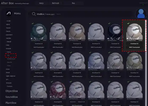148x106 pixels.
Task: Expand the Wood category in sidebar
Action: point(8,42)
